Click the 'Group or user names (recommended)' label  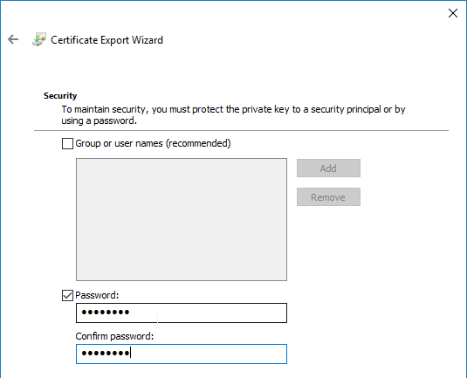[x=153, y=143]
